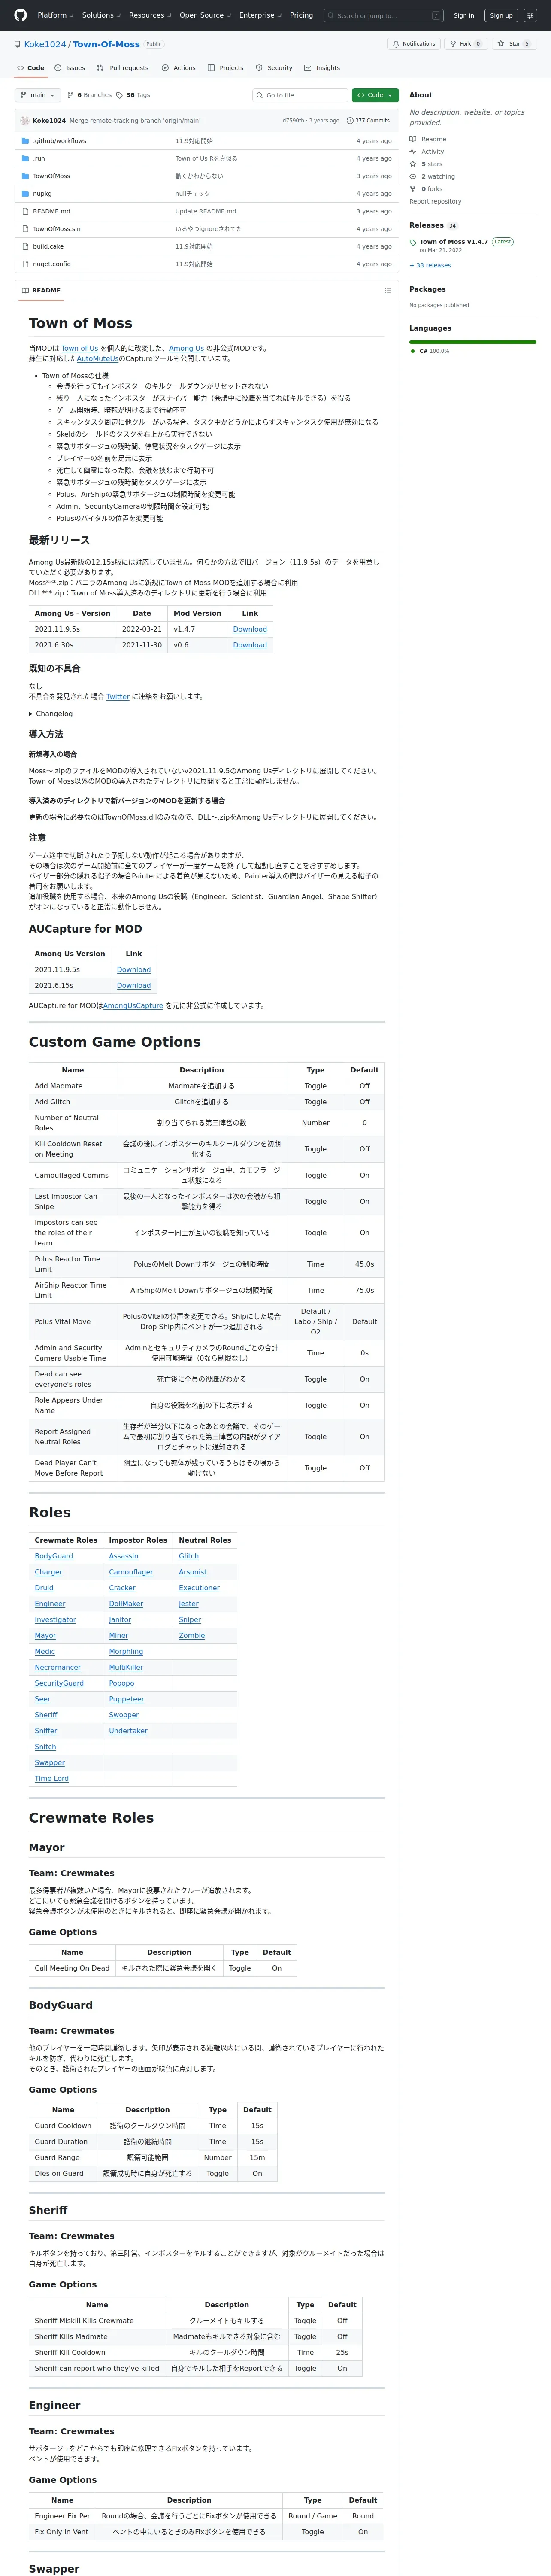This screenshot has height=2576, width=551.
Task: Open the AmongUsCapture link
Action: coord(133,1006)
